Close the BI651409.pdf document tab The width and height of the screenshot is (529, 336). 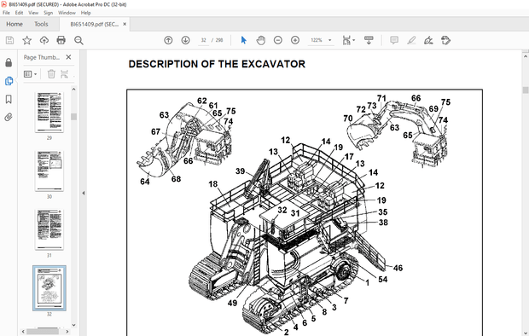[x=125, y=24]
